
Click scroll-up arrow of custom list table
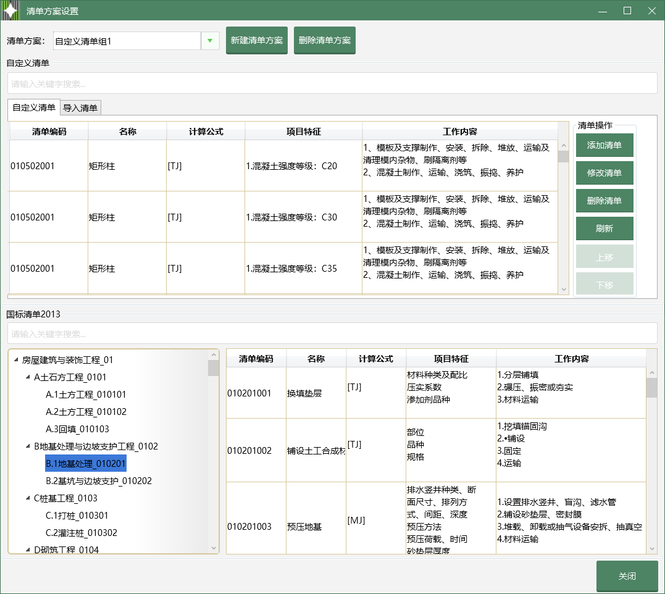[x=564, y=146]
